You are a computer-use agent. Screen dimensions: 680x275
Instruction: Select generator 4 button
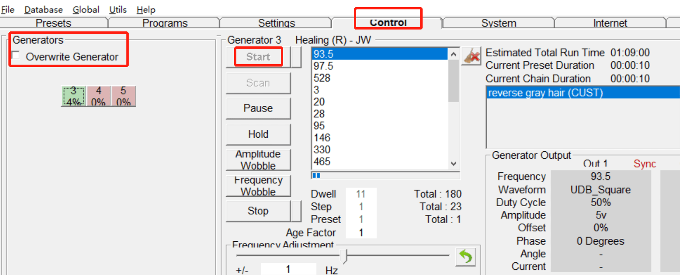[x=98, y=97]
